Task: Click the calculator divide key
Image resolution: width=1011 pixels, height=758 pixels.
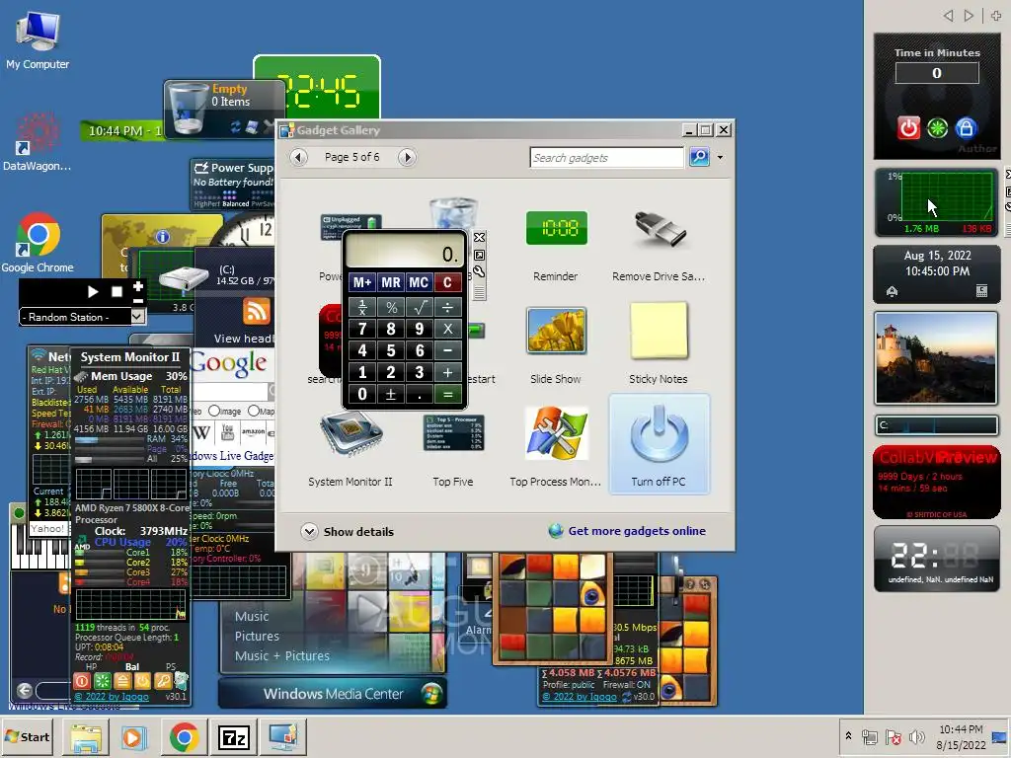Action: pos(447,308)
